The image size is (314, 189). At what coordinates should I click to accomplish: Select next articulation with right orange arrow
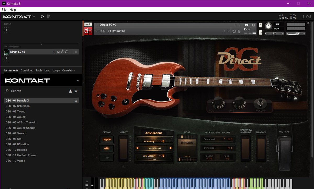[171, 148]
